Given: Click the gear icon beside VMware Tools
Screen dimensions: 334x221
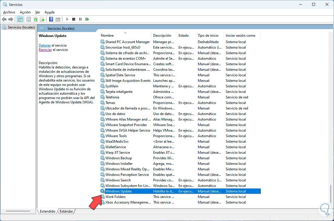Looking at the screenshot, I should [x=103, y=136].
